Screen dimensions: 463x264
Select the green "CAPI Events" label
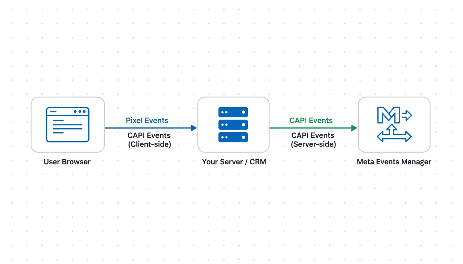311,121
